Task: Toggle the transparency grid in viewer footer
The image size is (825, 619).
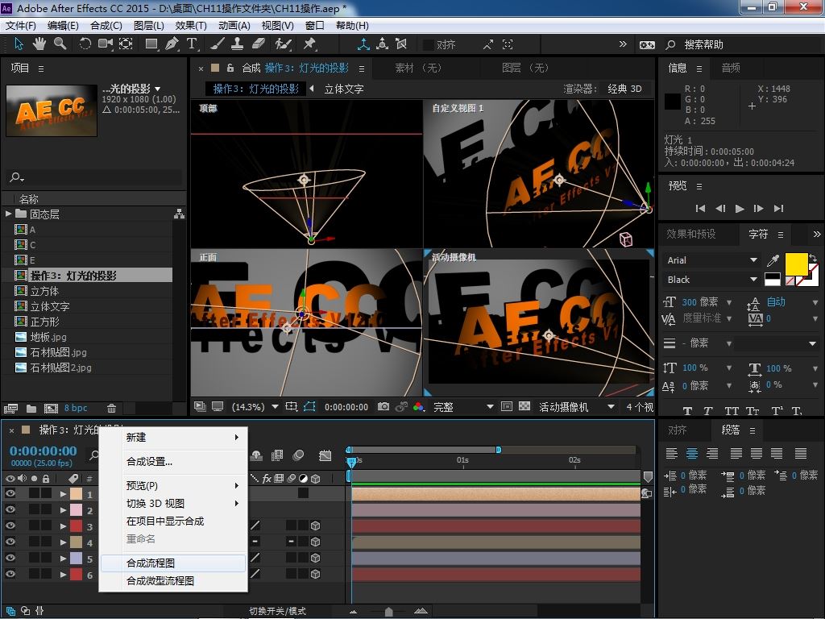Action: tap(524, 407)
